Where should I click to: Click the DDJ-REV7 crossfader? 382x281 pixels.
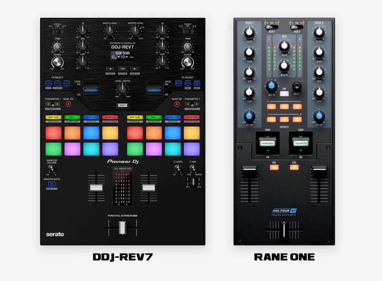[123, 228]
